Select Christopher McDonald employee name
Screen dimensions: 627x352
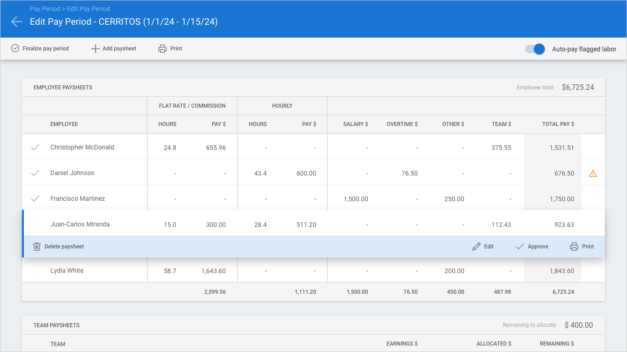(x=82, y=147)
